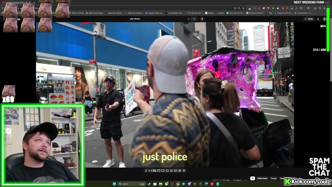Open the 'Trump Mobile | The...' bookmark
332x187 pixels.
click(x=174, y=13)
